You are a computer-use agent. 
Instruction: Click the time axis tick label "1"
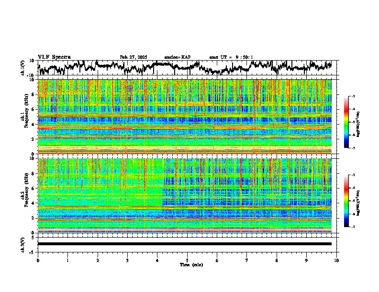67,261
